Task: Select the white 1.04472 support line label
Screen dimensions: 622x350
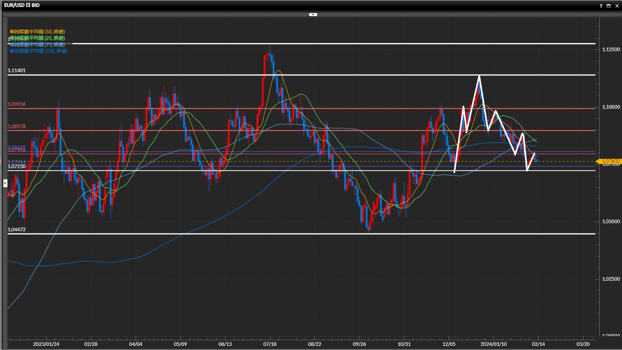Action: click(17, 229)
